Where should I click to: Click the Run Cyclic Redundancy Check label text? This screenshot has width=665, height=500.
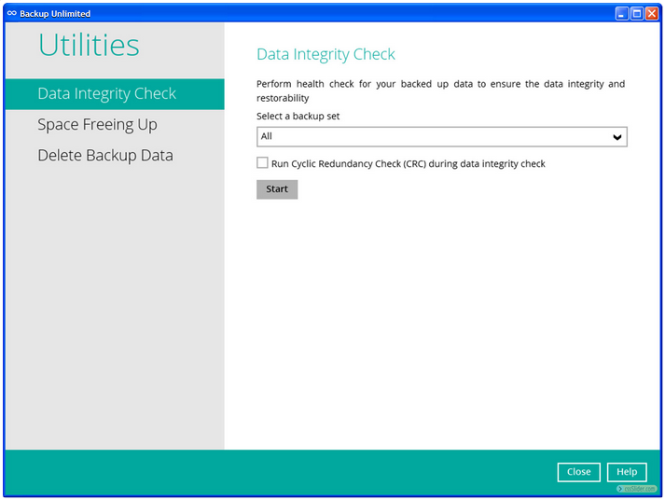pyautogui.click(x=408, y=164)
